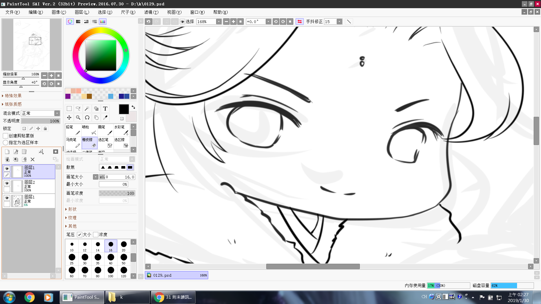Zoom in with navigator plus button

tap(51, 76)
